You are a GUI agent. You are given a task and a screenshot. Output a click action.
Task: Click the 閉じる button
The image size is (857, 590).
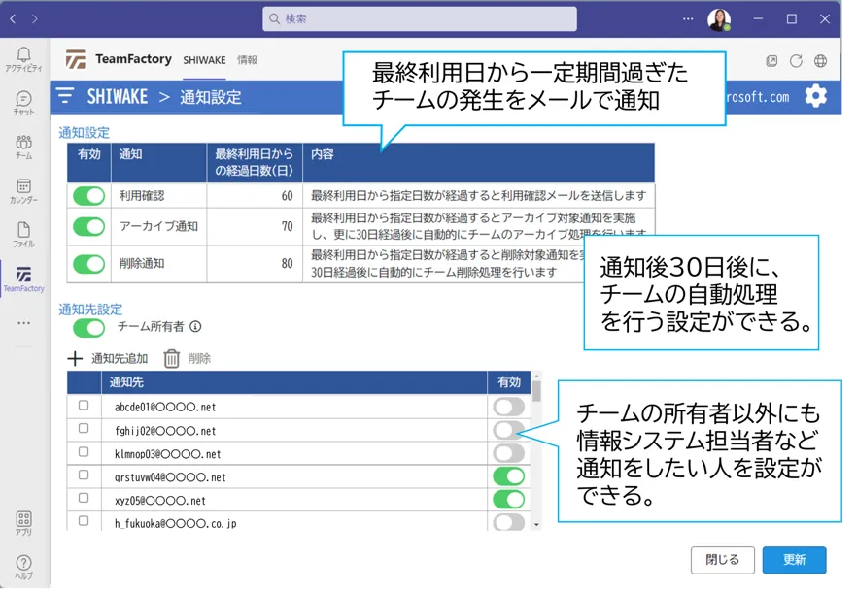click(722, 560)
